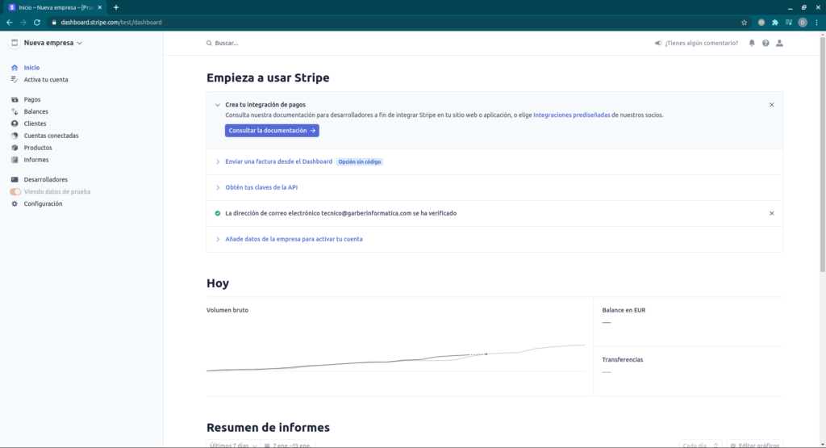This screenshot has width=826, height=448.
Task: Reload the page in the browser
Action: pos(37,22)
